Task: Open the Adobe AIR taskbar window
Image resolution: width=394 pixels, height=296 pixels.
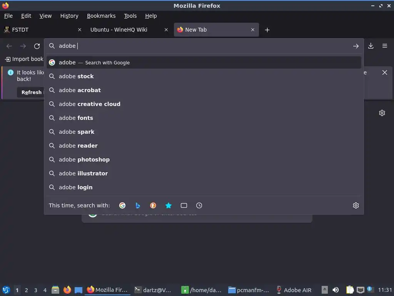Action: 294,290
